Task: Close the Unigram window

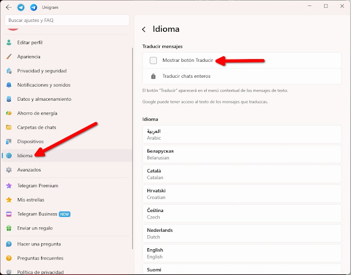Action: coord(342,6)
